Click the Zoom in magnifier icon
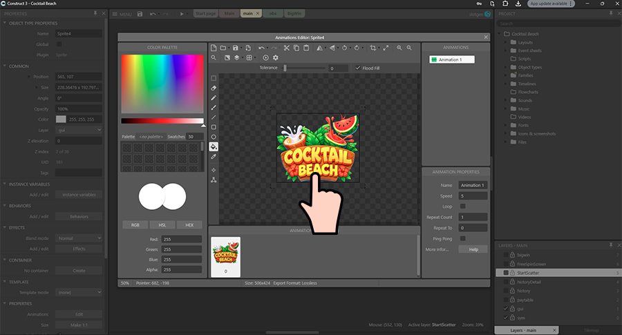This screenshot has width=622, height=335. click(x=399, y=48)
